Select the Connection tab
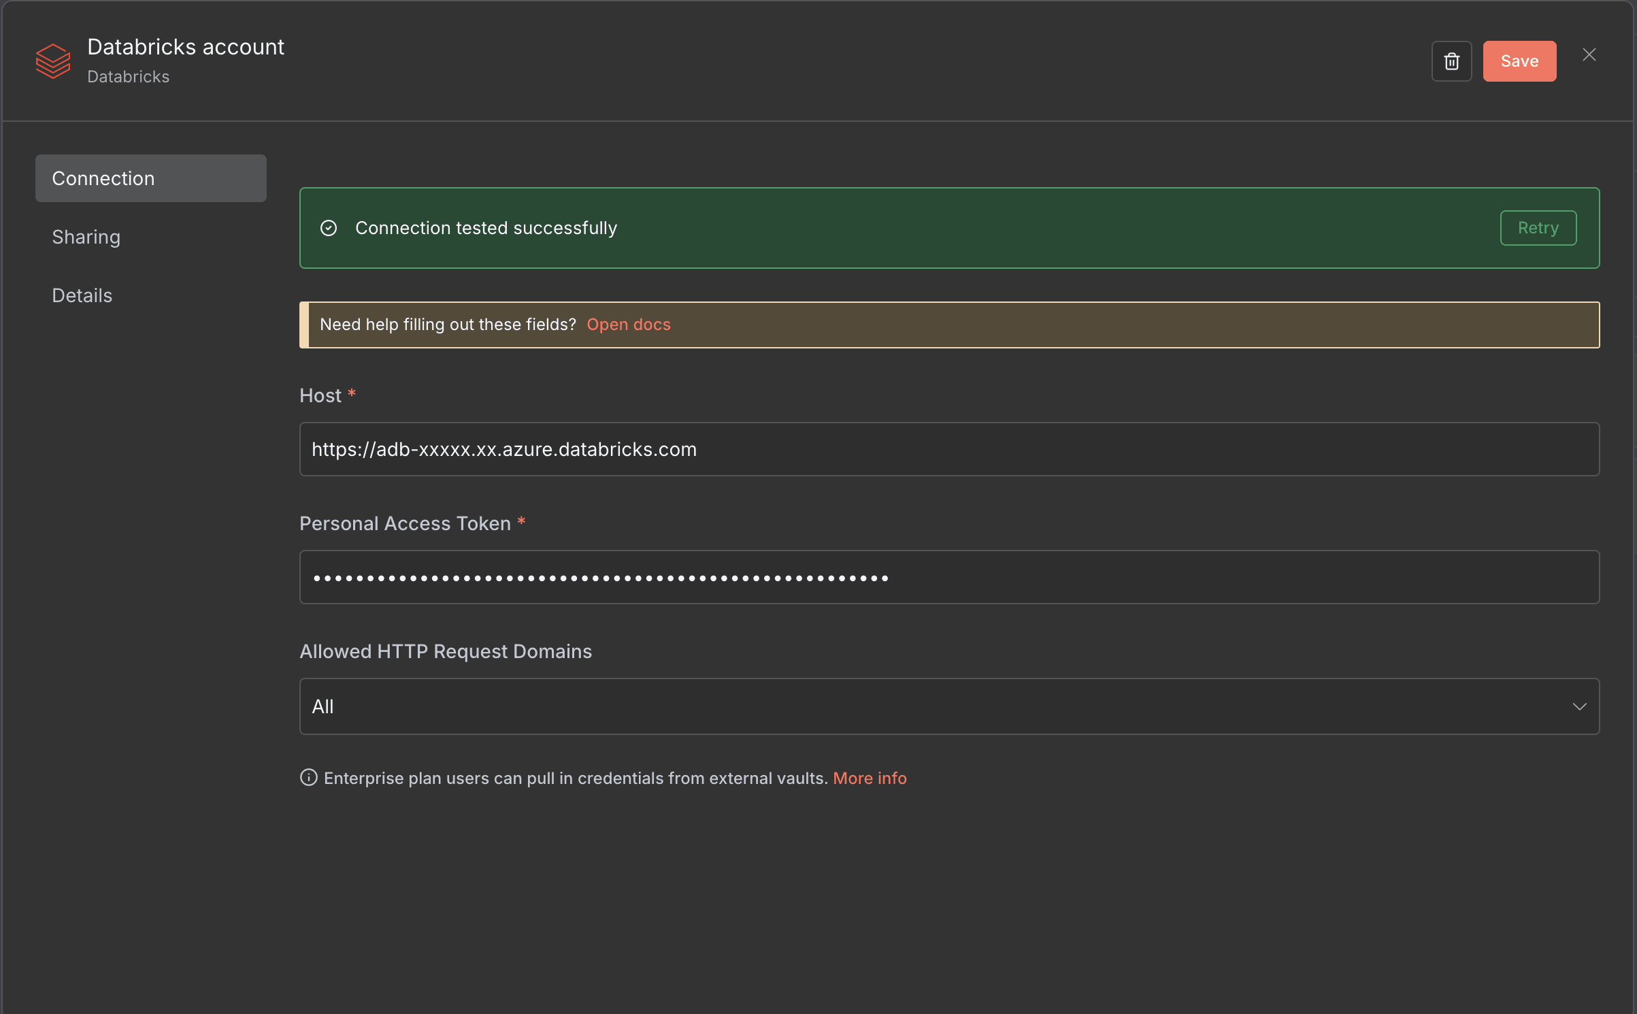Viewport: 1637px width, 1014px height. tap(150, 178)
